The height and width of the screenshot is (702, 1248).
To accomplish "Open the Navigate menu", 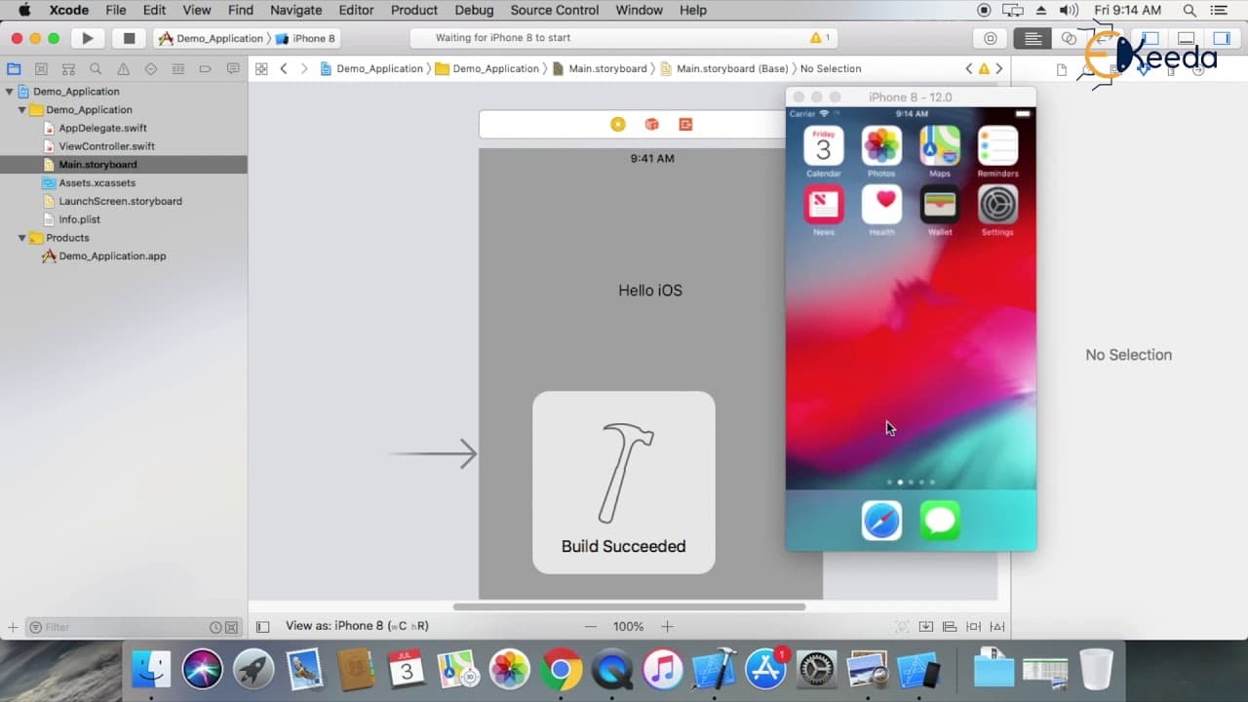I will 295,10.
